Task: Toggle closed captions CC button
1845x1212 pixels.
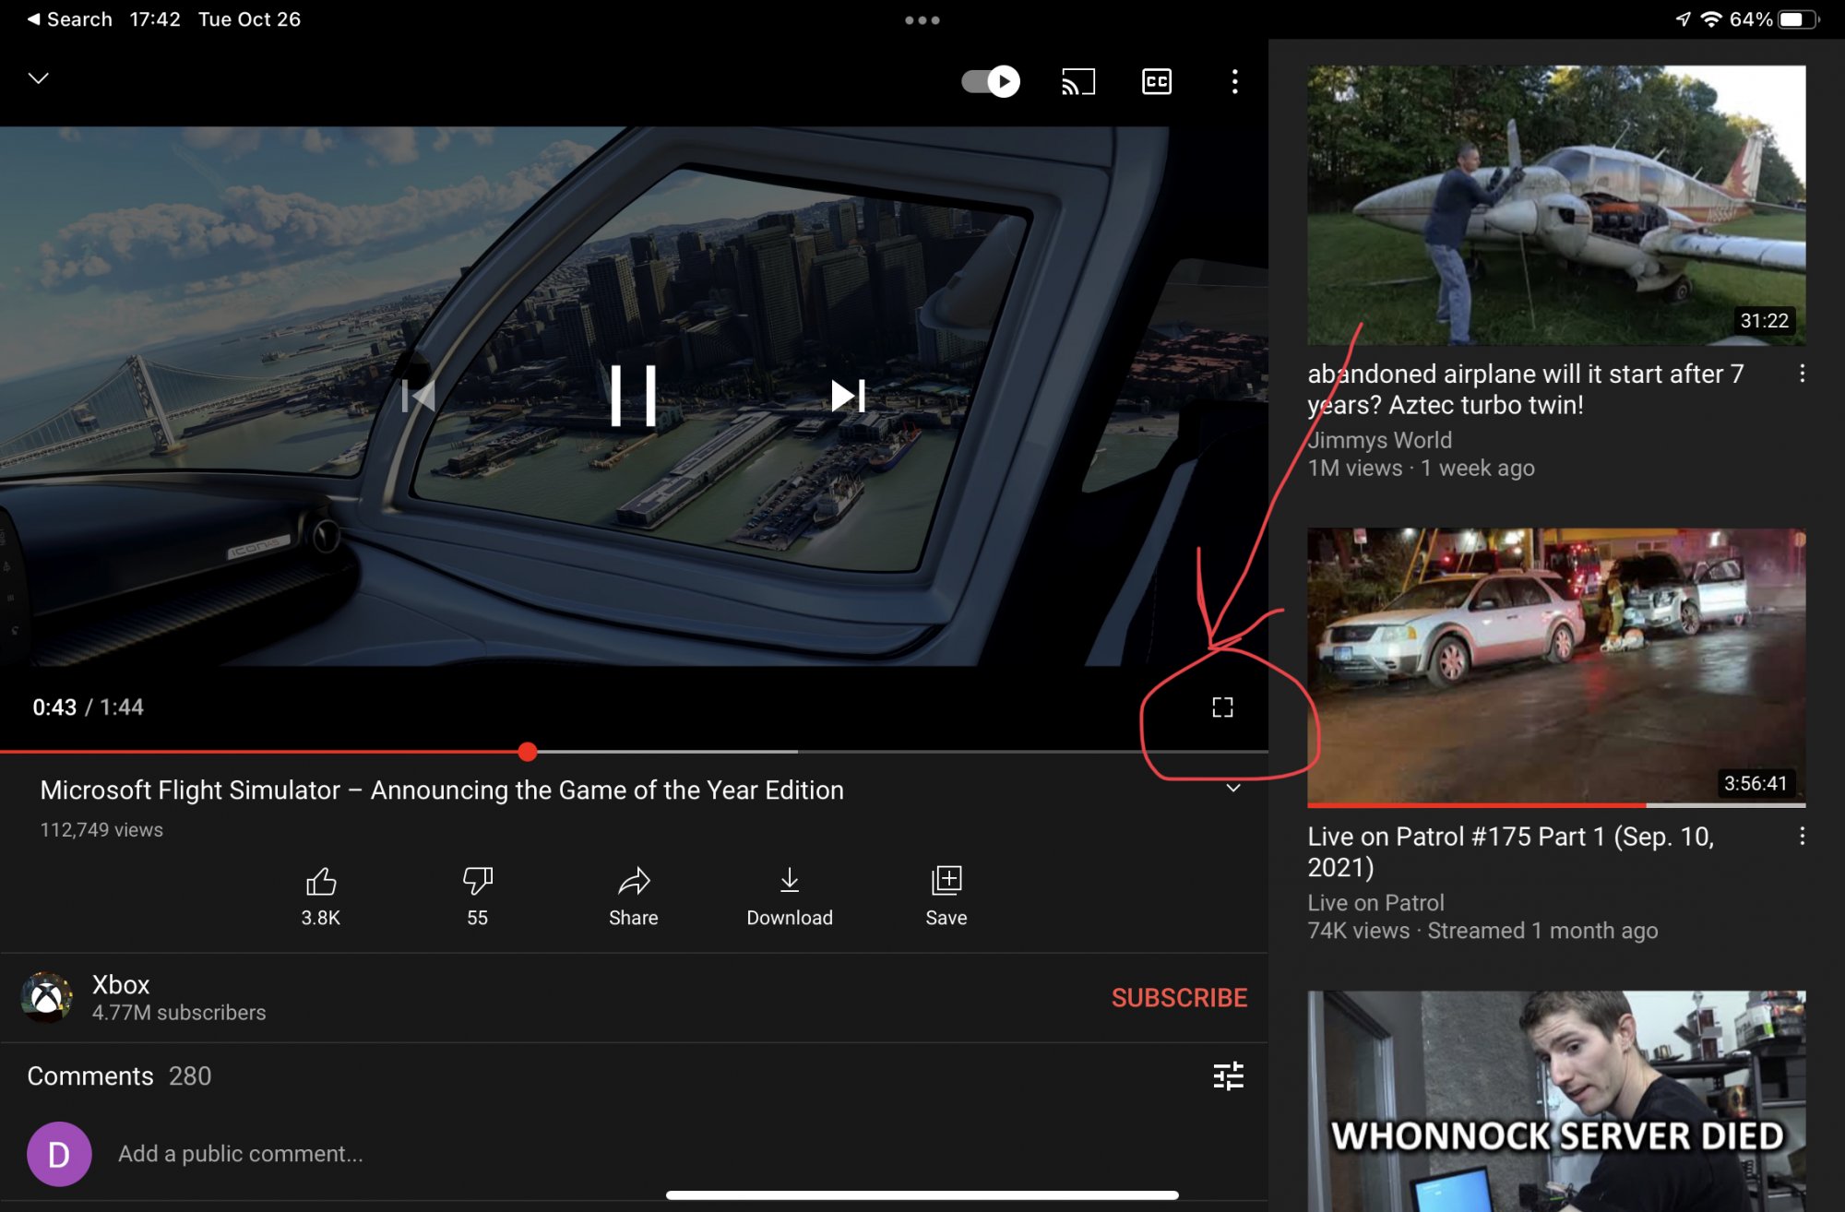Action: coord(1156,82)
